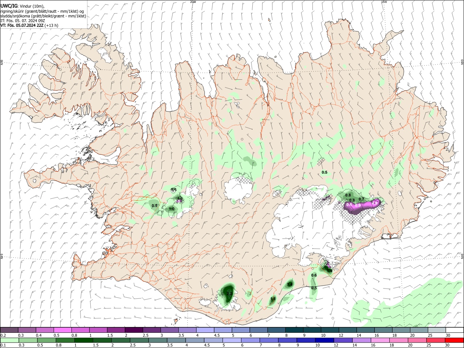Click the 1.1 precipitation value near south coast
The width and height of the screenshot is (464, 348).
coord(273,299)
